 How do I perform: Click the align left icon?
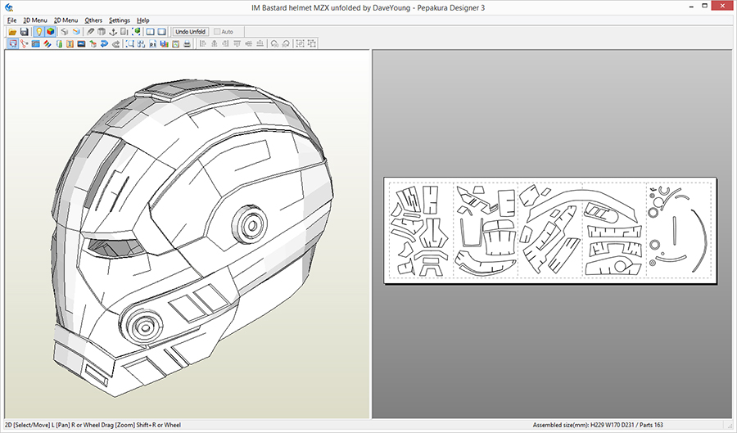pyautogui.click(x=203, y=43)
